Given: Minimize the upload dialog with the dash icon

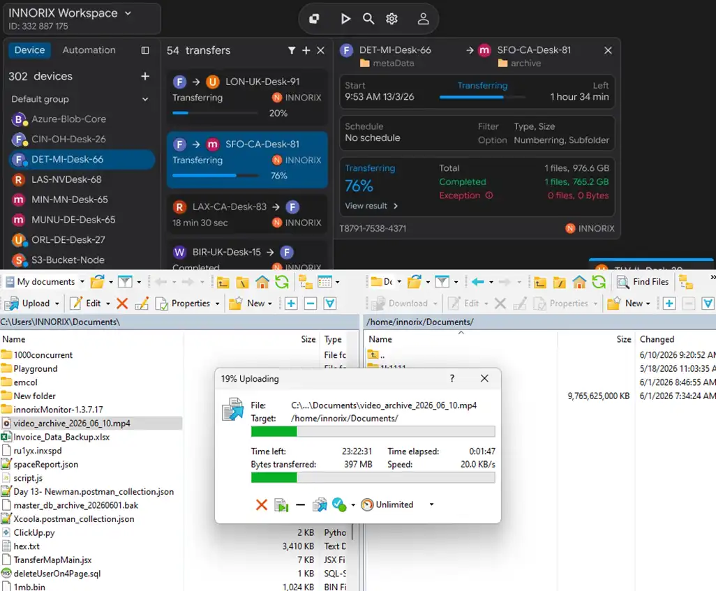Looking at the screenshot, I should (300, 504).
